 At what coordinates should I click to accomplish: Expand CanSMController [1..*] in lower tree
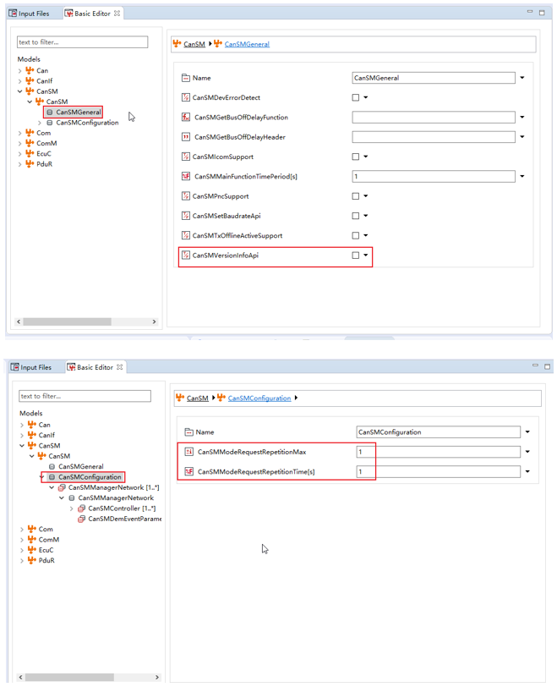(x=71, y=508)
